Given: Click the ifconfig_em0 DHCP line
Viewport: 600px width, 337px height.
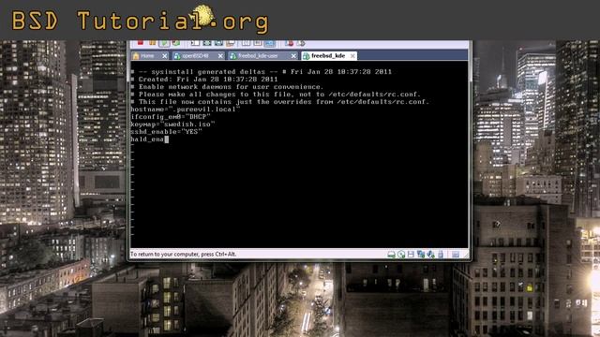Looking at the screenshot, I should [171, 116].
